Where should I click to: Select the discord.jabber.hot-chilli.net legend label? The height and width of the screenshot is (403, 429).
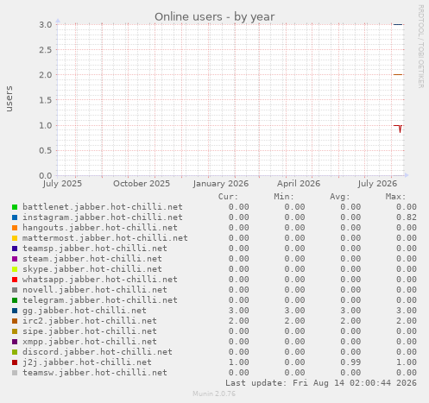click(x=98, y=352)
